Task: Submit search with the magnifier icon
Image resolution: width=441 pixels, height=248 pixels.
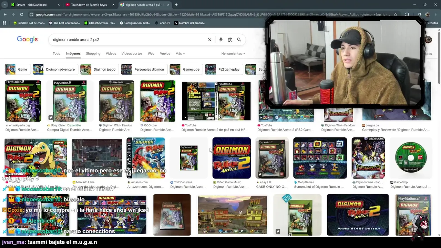Action: click(239, 40)
